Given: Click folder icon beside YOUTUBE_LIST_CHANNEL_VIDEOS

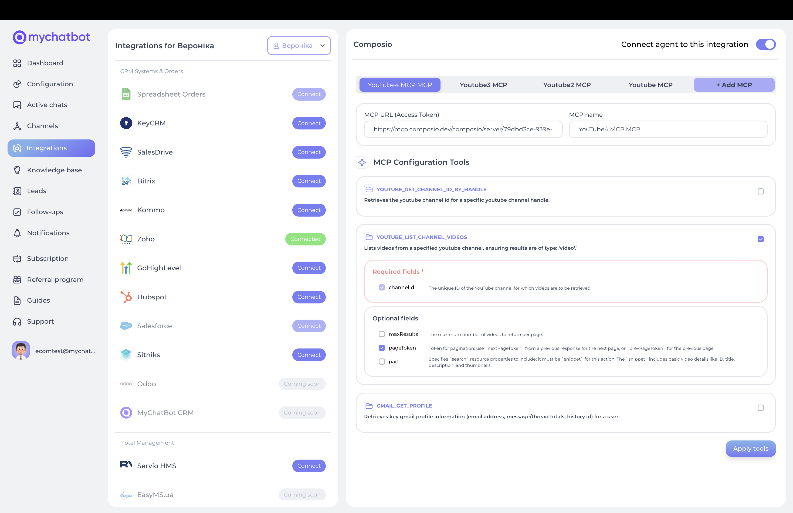Looking at the screenshot, I should [369, 237].
